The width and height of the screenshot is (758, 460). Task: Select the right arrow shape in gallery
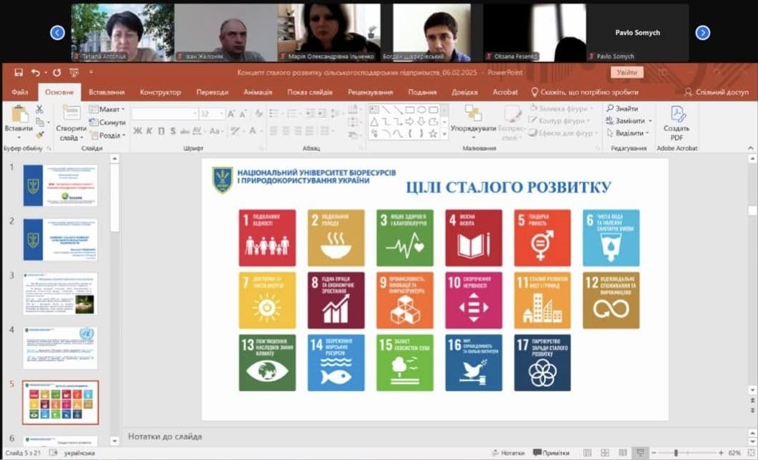pos(410,121)
